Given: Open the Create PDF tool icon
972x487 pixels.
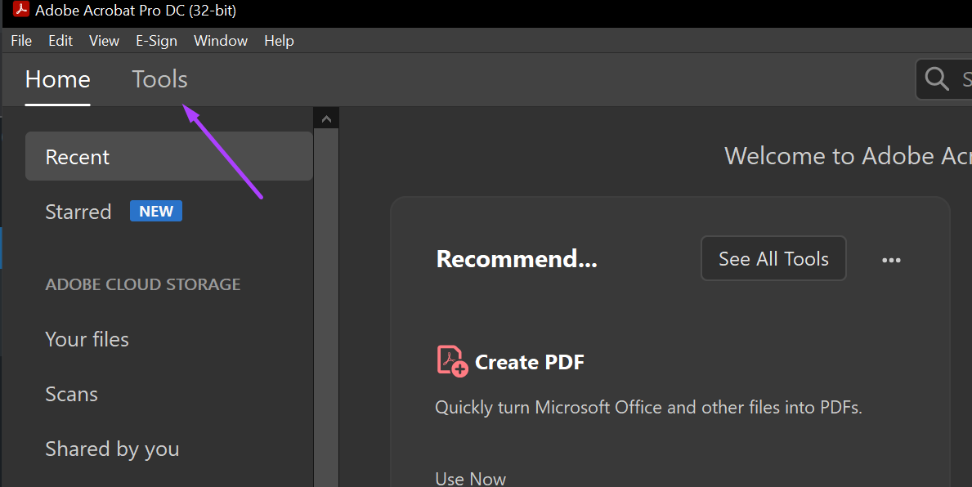Looking at the screenshot, I should pyautogui.click(x=450, y=360).
